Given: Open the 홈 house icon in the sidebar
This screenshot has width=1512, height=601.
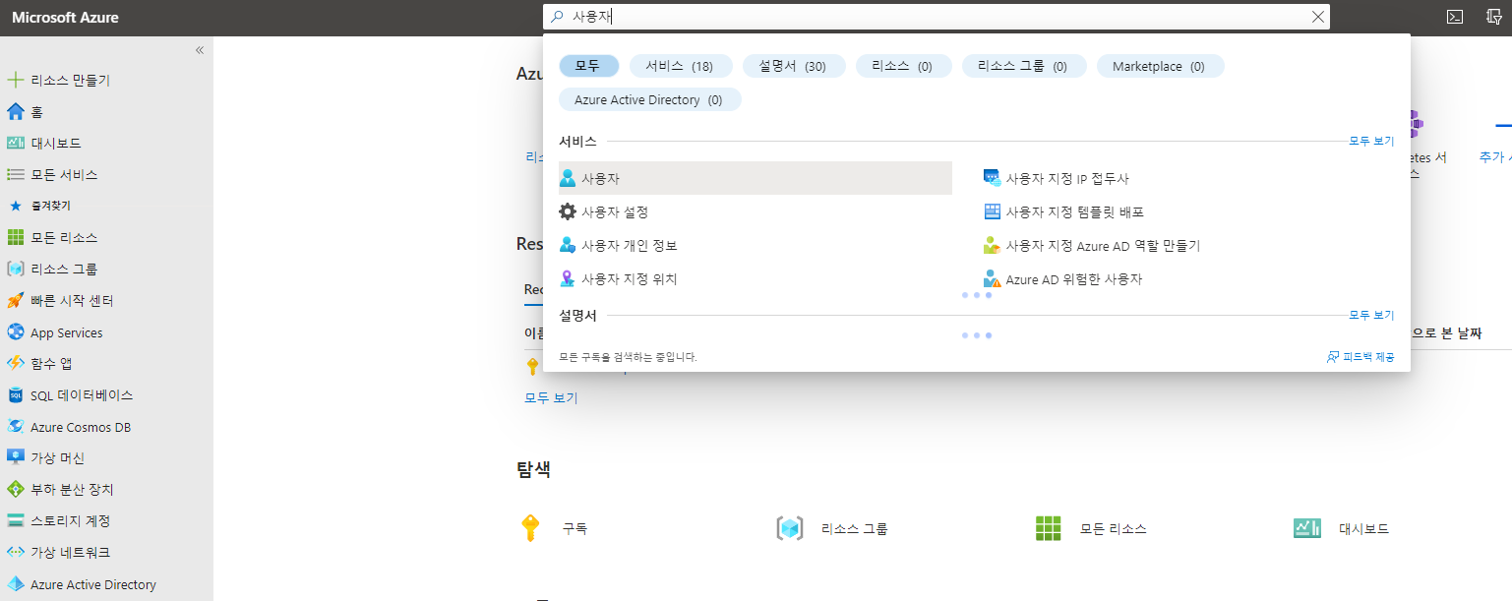Looking at the screenshot, I should pyautogui.click(x=15, y=111).
